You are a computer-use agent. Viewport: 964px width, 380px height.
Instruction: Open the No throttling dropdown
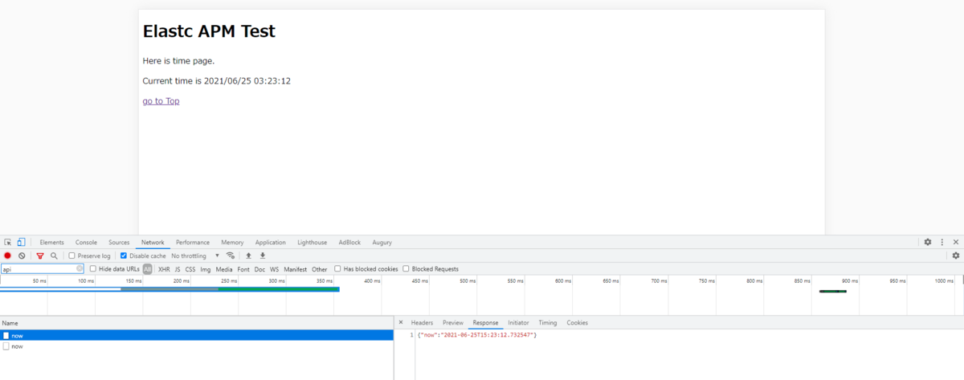pyautogui.click(x=195, y=255)
